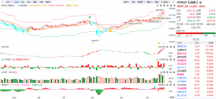Screen dimensions: 216x99
Task: Open info icon beside 870027 石油化工 title
Action: [x=201, y=2]
